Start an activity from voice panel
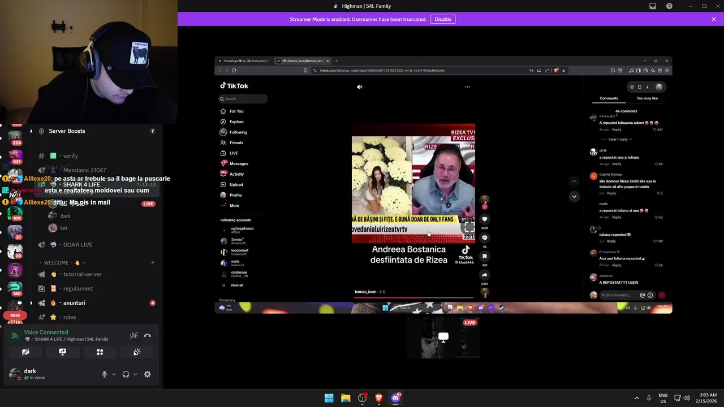The image size is (724, 407). pyautogui.click(x=100, y=352)
